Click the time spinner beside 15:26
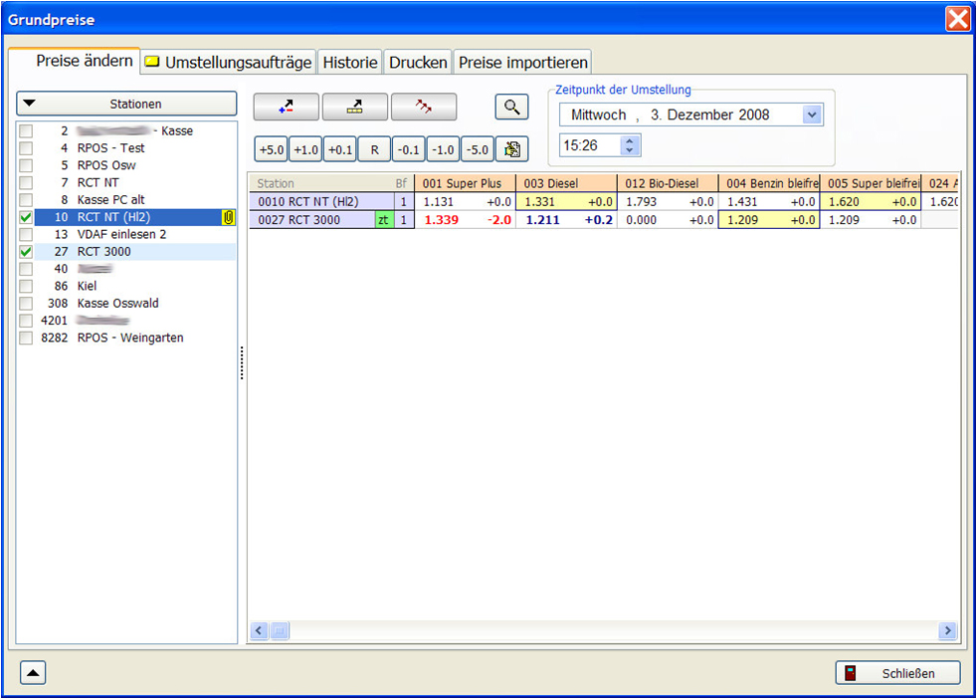Image resolution: width=977 pixels, height=699 pixels. [629, 145]
